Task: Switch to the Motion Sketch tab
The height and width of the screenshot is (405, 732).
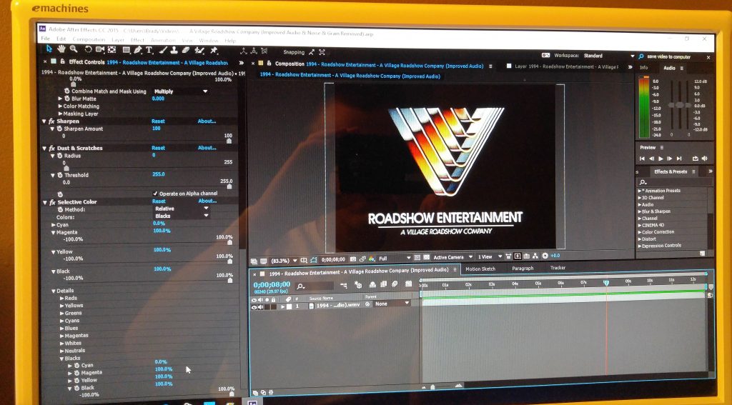Action: pyautogui.click(x=480, y=269)
